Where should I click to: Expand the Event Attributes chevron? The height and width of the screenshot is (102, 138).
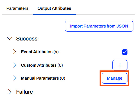pyautogui.click(x=14, y=52)
